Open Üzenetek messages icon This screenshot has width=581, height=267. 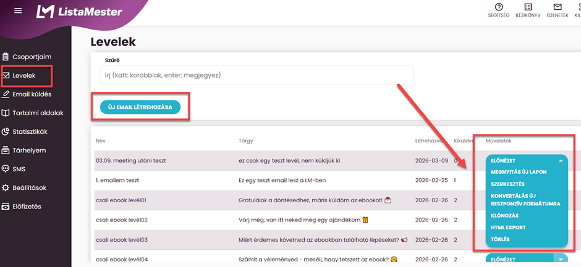pyautogui.click(x=558, y=7)
